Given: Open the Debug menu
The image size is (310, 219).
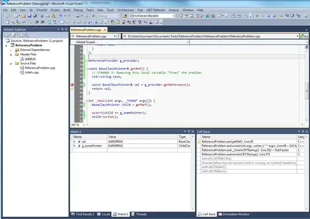Looking at the screenshot, I should click(78, 10).
